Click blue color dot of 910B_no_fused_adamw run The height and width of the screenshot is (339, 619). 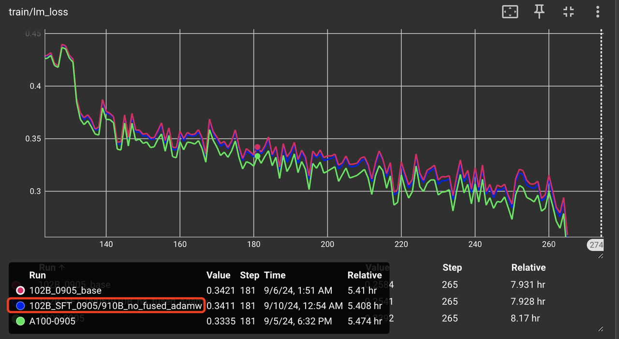(x=20, y=306)
